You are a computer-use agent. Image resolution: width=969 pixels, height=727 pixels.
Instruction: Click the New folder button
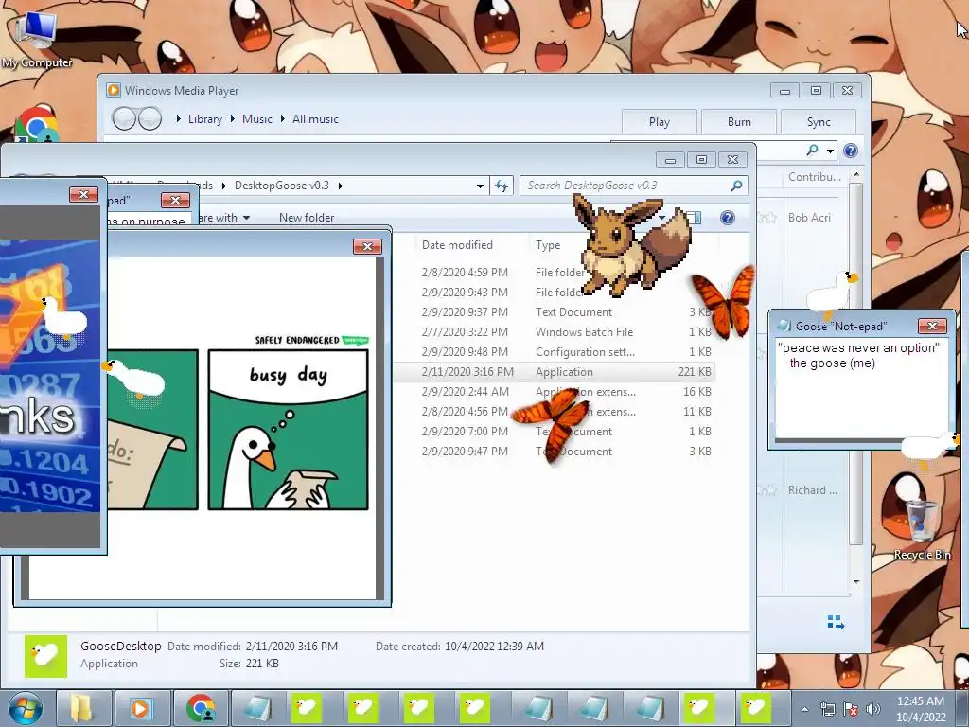(x=307, y=218)
